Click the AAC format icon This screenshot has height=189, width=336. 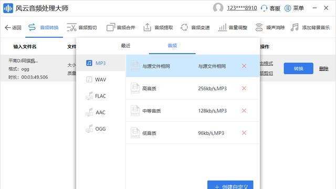click(89, 112)
